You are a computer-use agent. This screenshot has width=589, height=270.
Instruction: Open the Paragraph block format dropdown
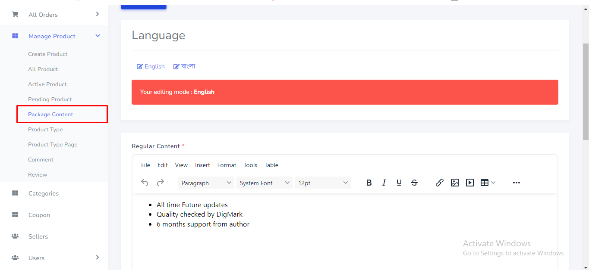(206, 183)
